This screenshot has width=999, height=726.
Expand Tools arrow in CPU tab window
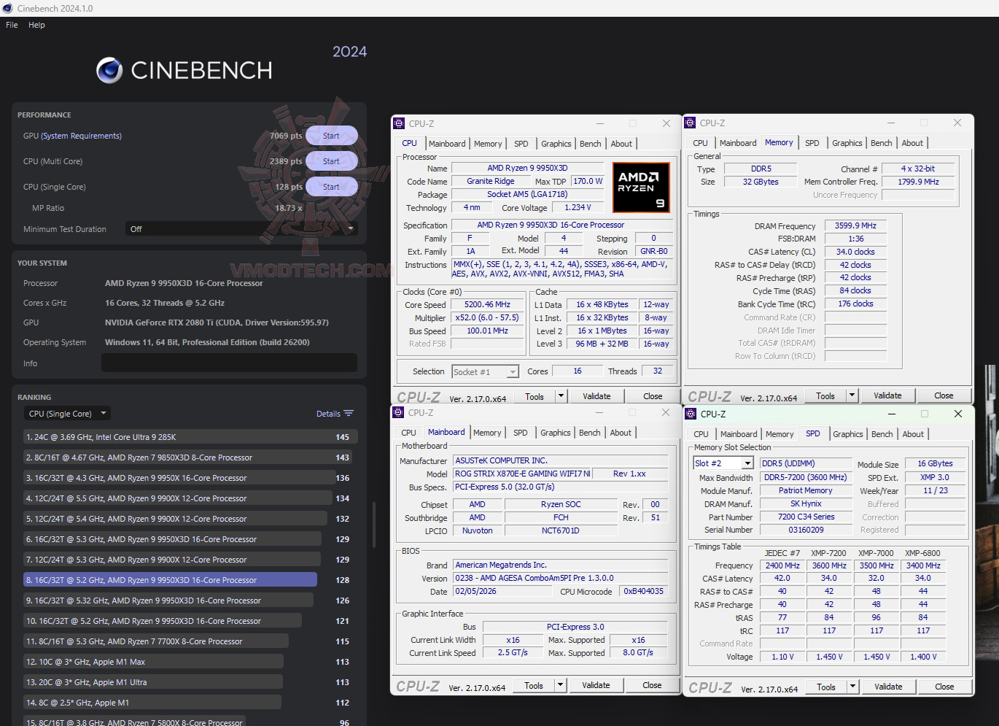click(x=561, y=396)
